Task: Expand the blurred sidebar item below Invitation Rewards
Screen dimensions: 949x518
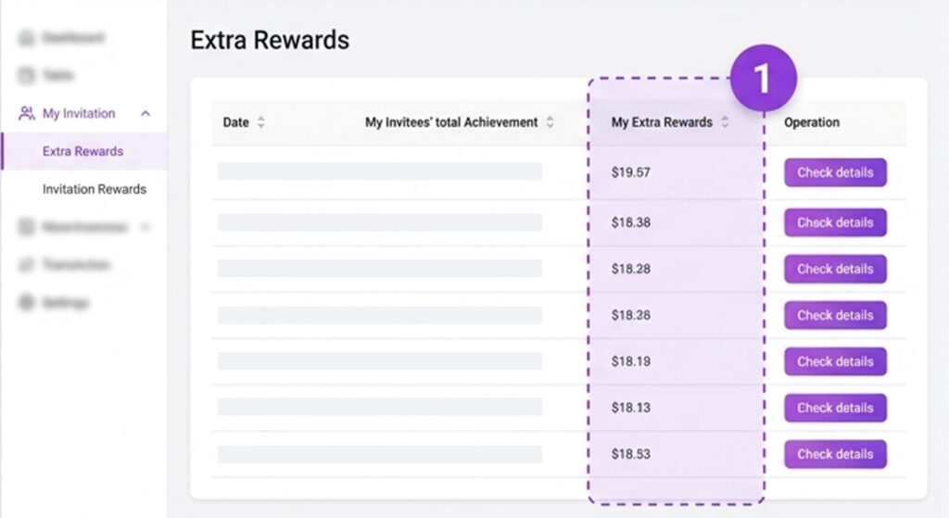Action: pyautogui.click(x=146, y=227)
